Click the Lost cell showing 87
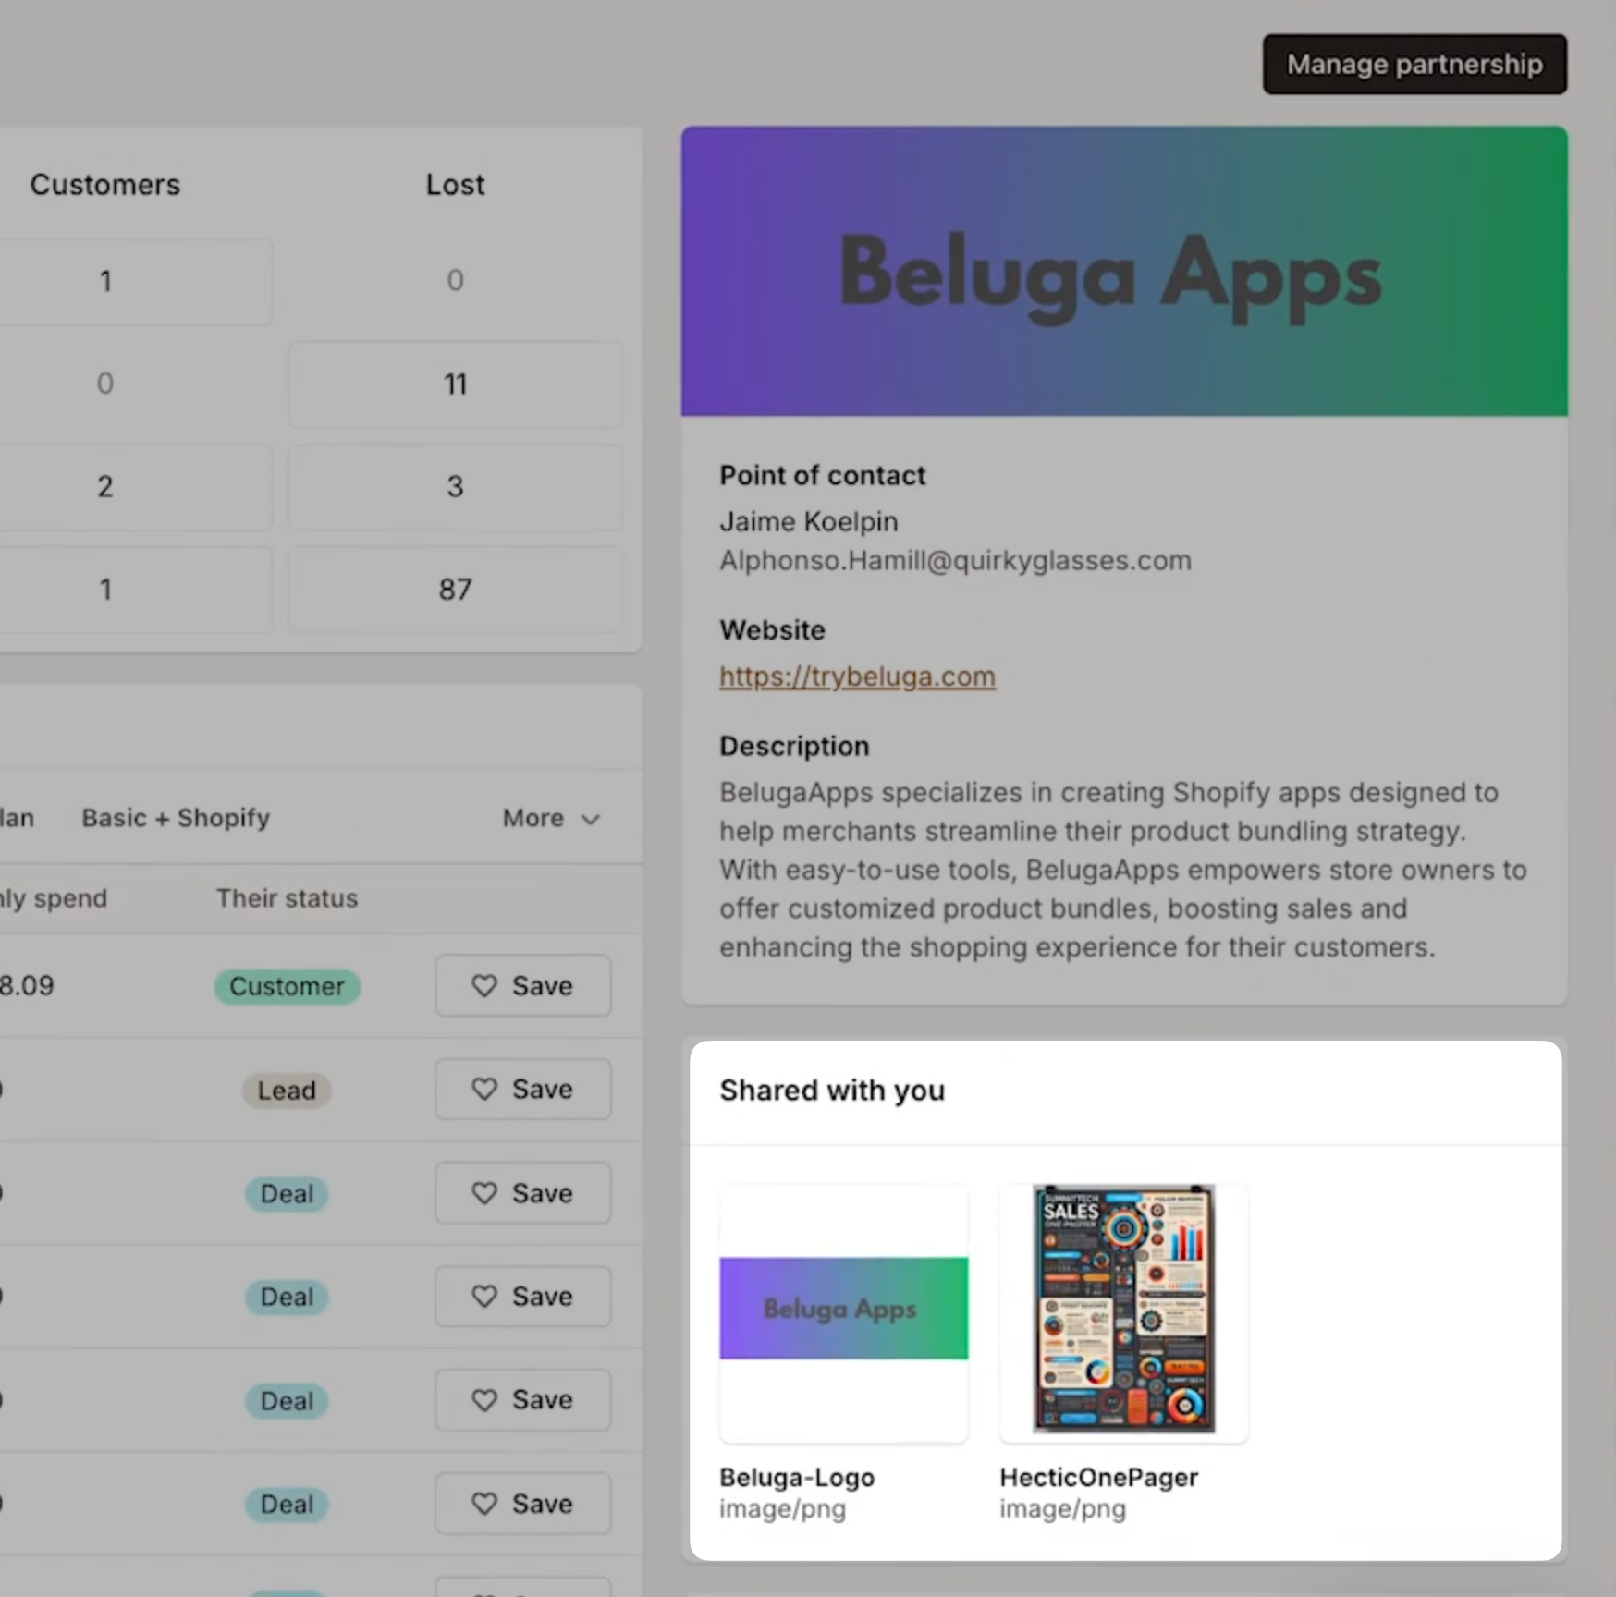This screenshot has width=1616, height=1597. pyautogui.click(x=455, y=590)
